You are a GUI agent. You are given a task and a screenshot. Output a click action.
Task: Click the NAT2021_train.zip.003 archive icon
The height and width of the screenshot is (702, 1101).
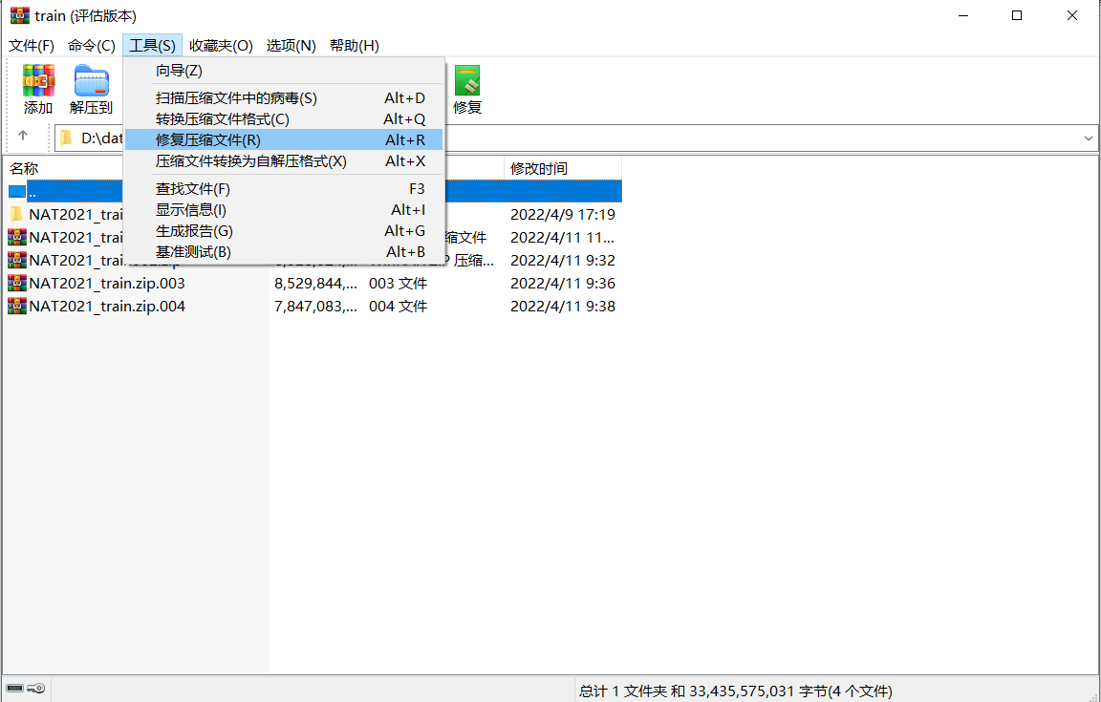pyautogui.click(x=15, y=283)
